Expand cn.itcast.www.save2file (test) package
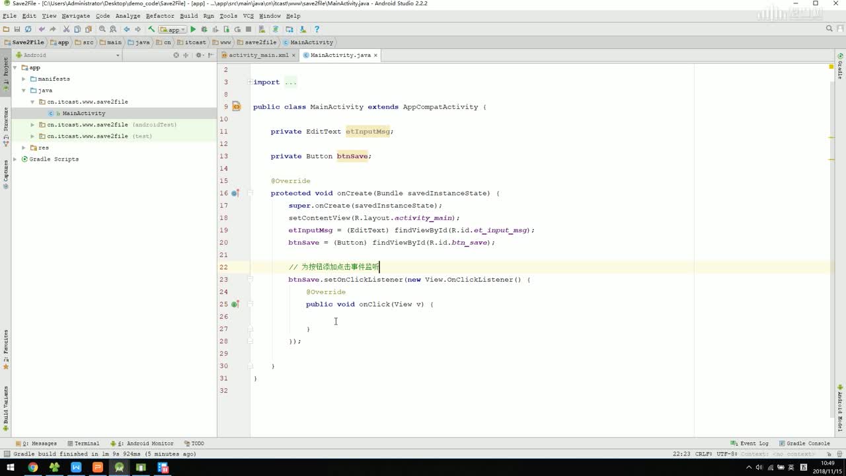Image resolution: width=846 pixels, height=476 pixels. pos(33,136)
